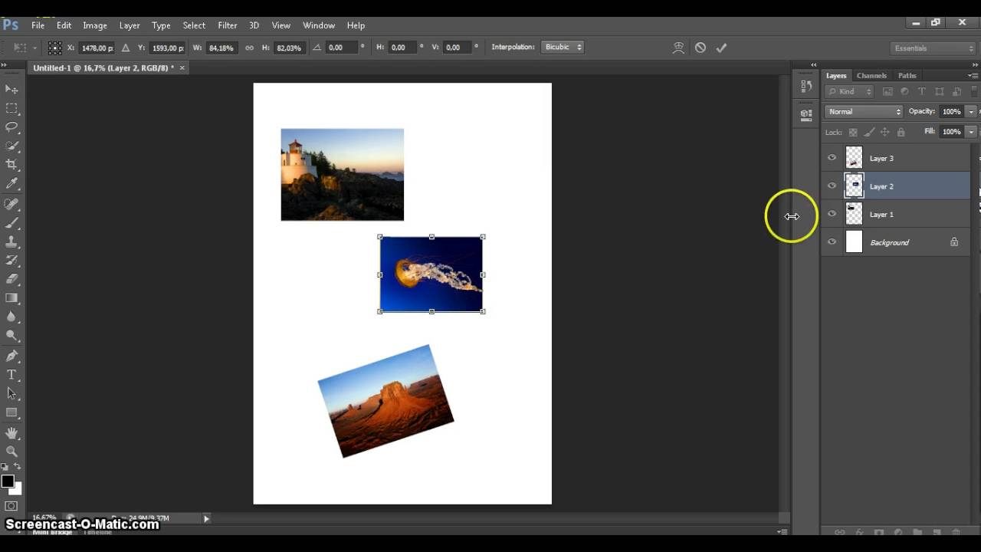Select the Move tool

11,90
